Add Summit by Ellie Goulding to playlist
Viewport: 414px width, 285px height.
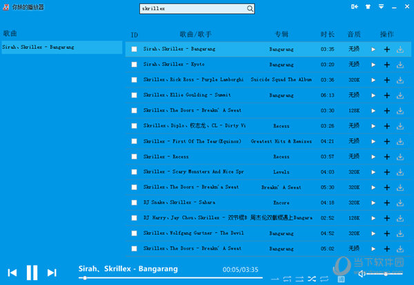[387, 96]
